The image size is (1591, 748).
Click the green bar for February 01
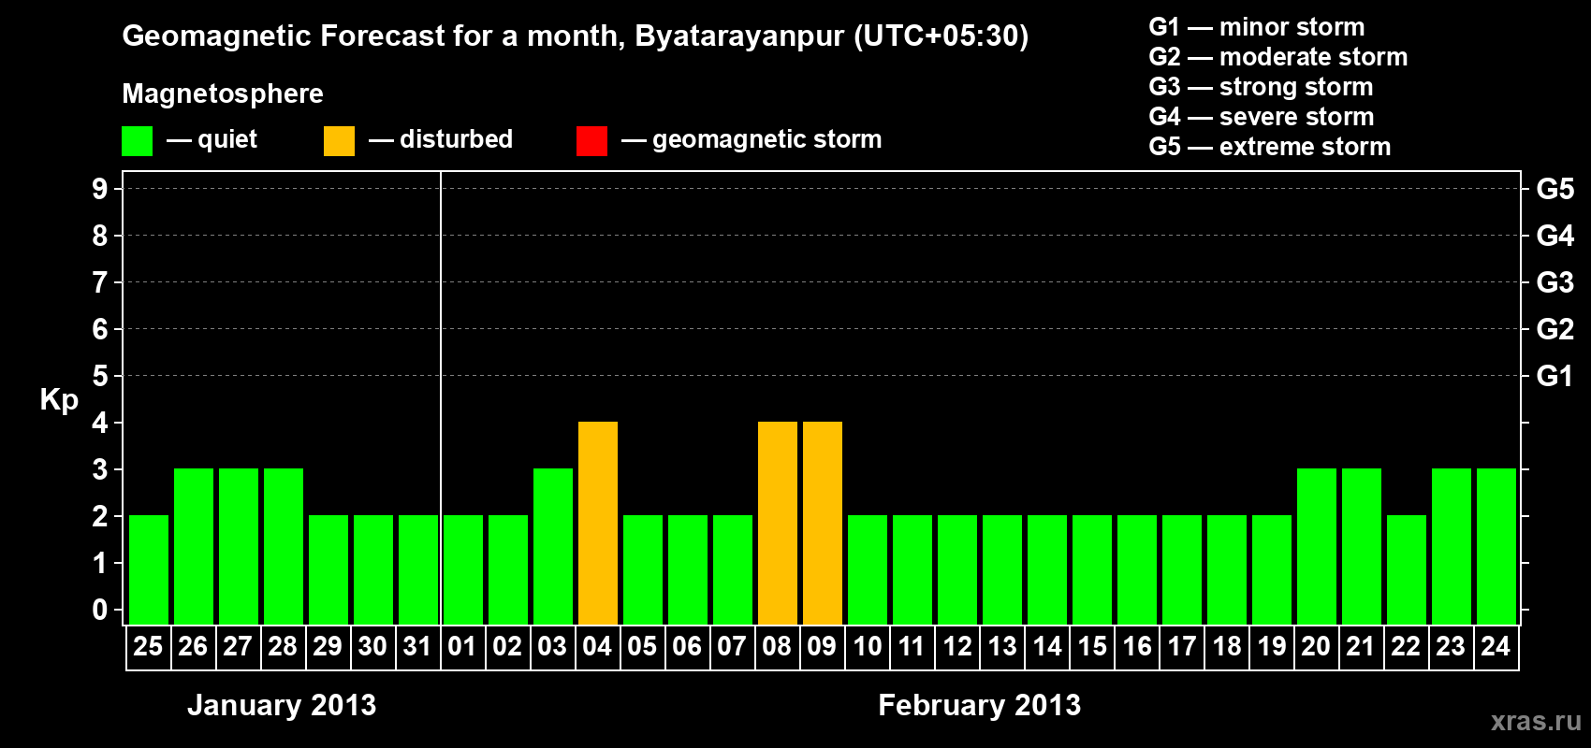pyautogui.click(x=463, y=570)
